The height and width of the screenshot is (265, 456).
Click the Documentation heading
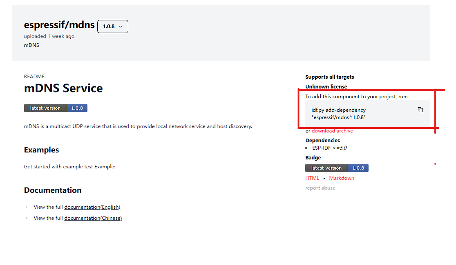53,190
